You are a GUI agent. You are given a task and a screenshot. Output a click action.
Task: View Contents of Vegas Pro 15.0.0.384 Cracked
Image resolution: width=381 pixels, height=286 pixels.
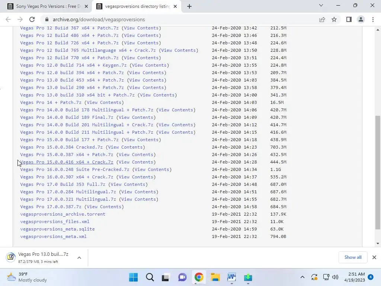pos(125,147)
